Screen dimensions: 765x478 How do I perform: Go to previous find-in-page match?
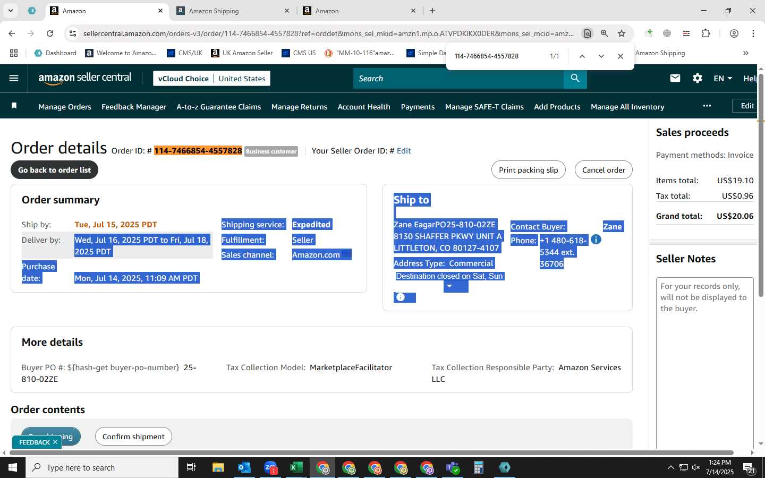tap(582, 56)
